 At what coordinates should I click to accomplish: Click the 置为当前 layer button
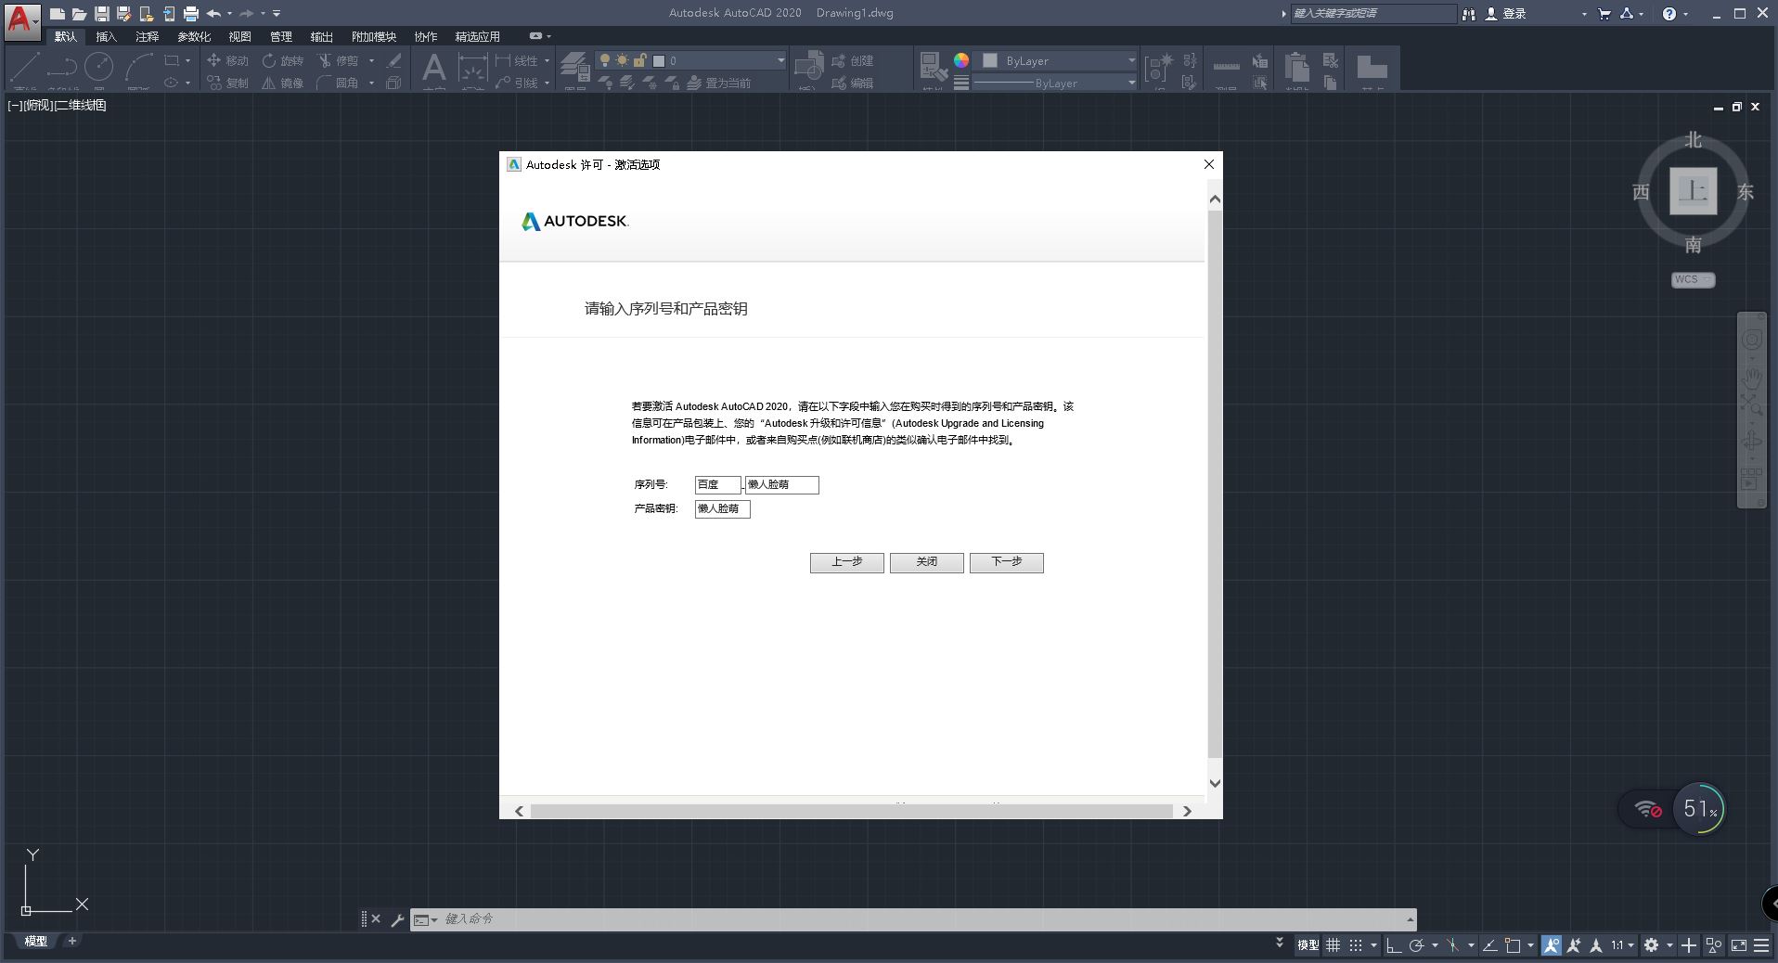coord(719,83)
